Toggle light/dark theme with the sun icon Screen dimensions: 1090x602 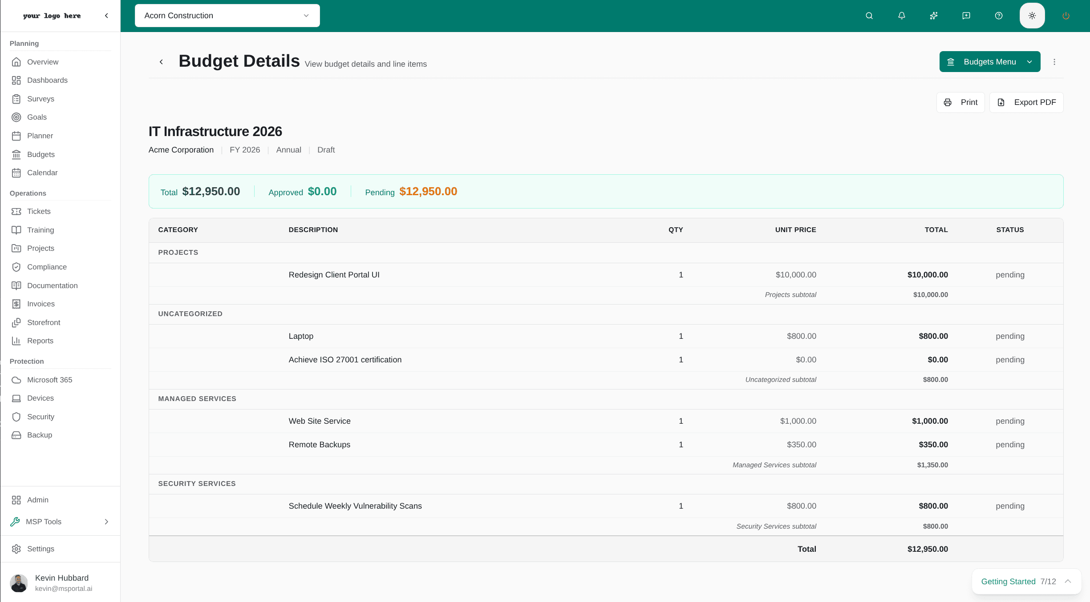[x=1032, y=16]
